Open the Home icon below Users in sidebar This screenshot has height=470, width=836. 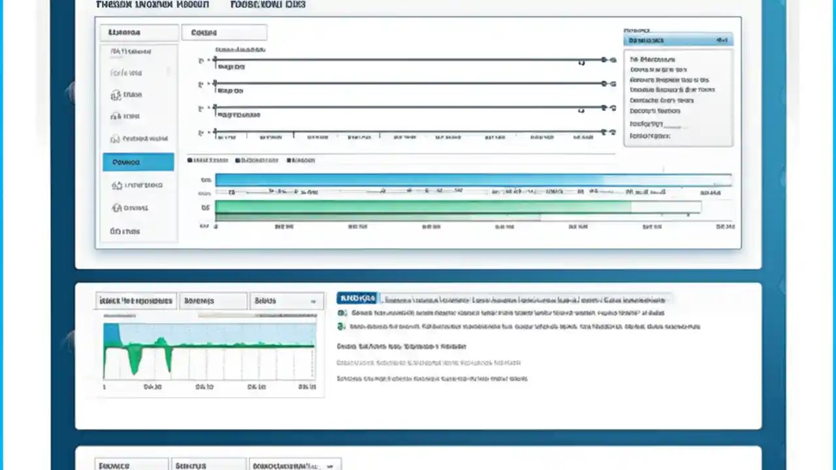point(116,116)
